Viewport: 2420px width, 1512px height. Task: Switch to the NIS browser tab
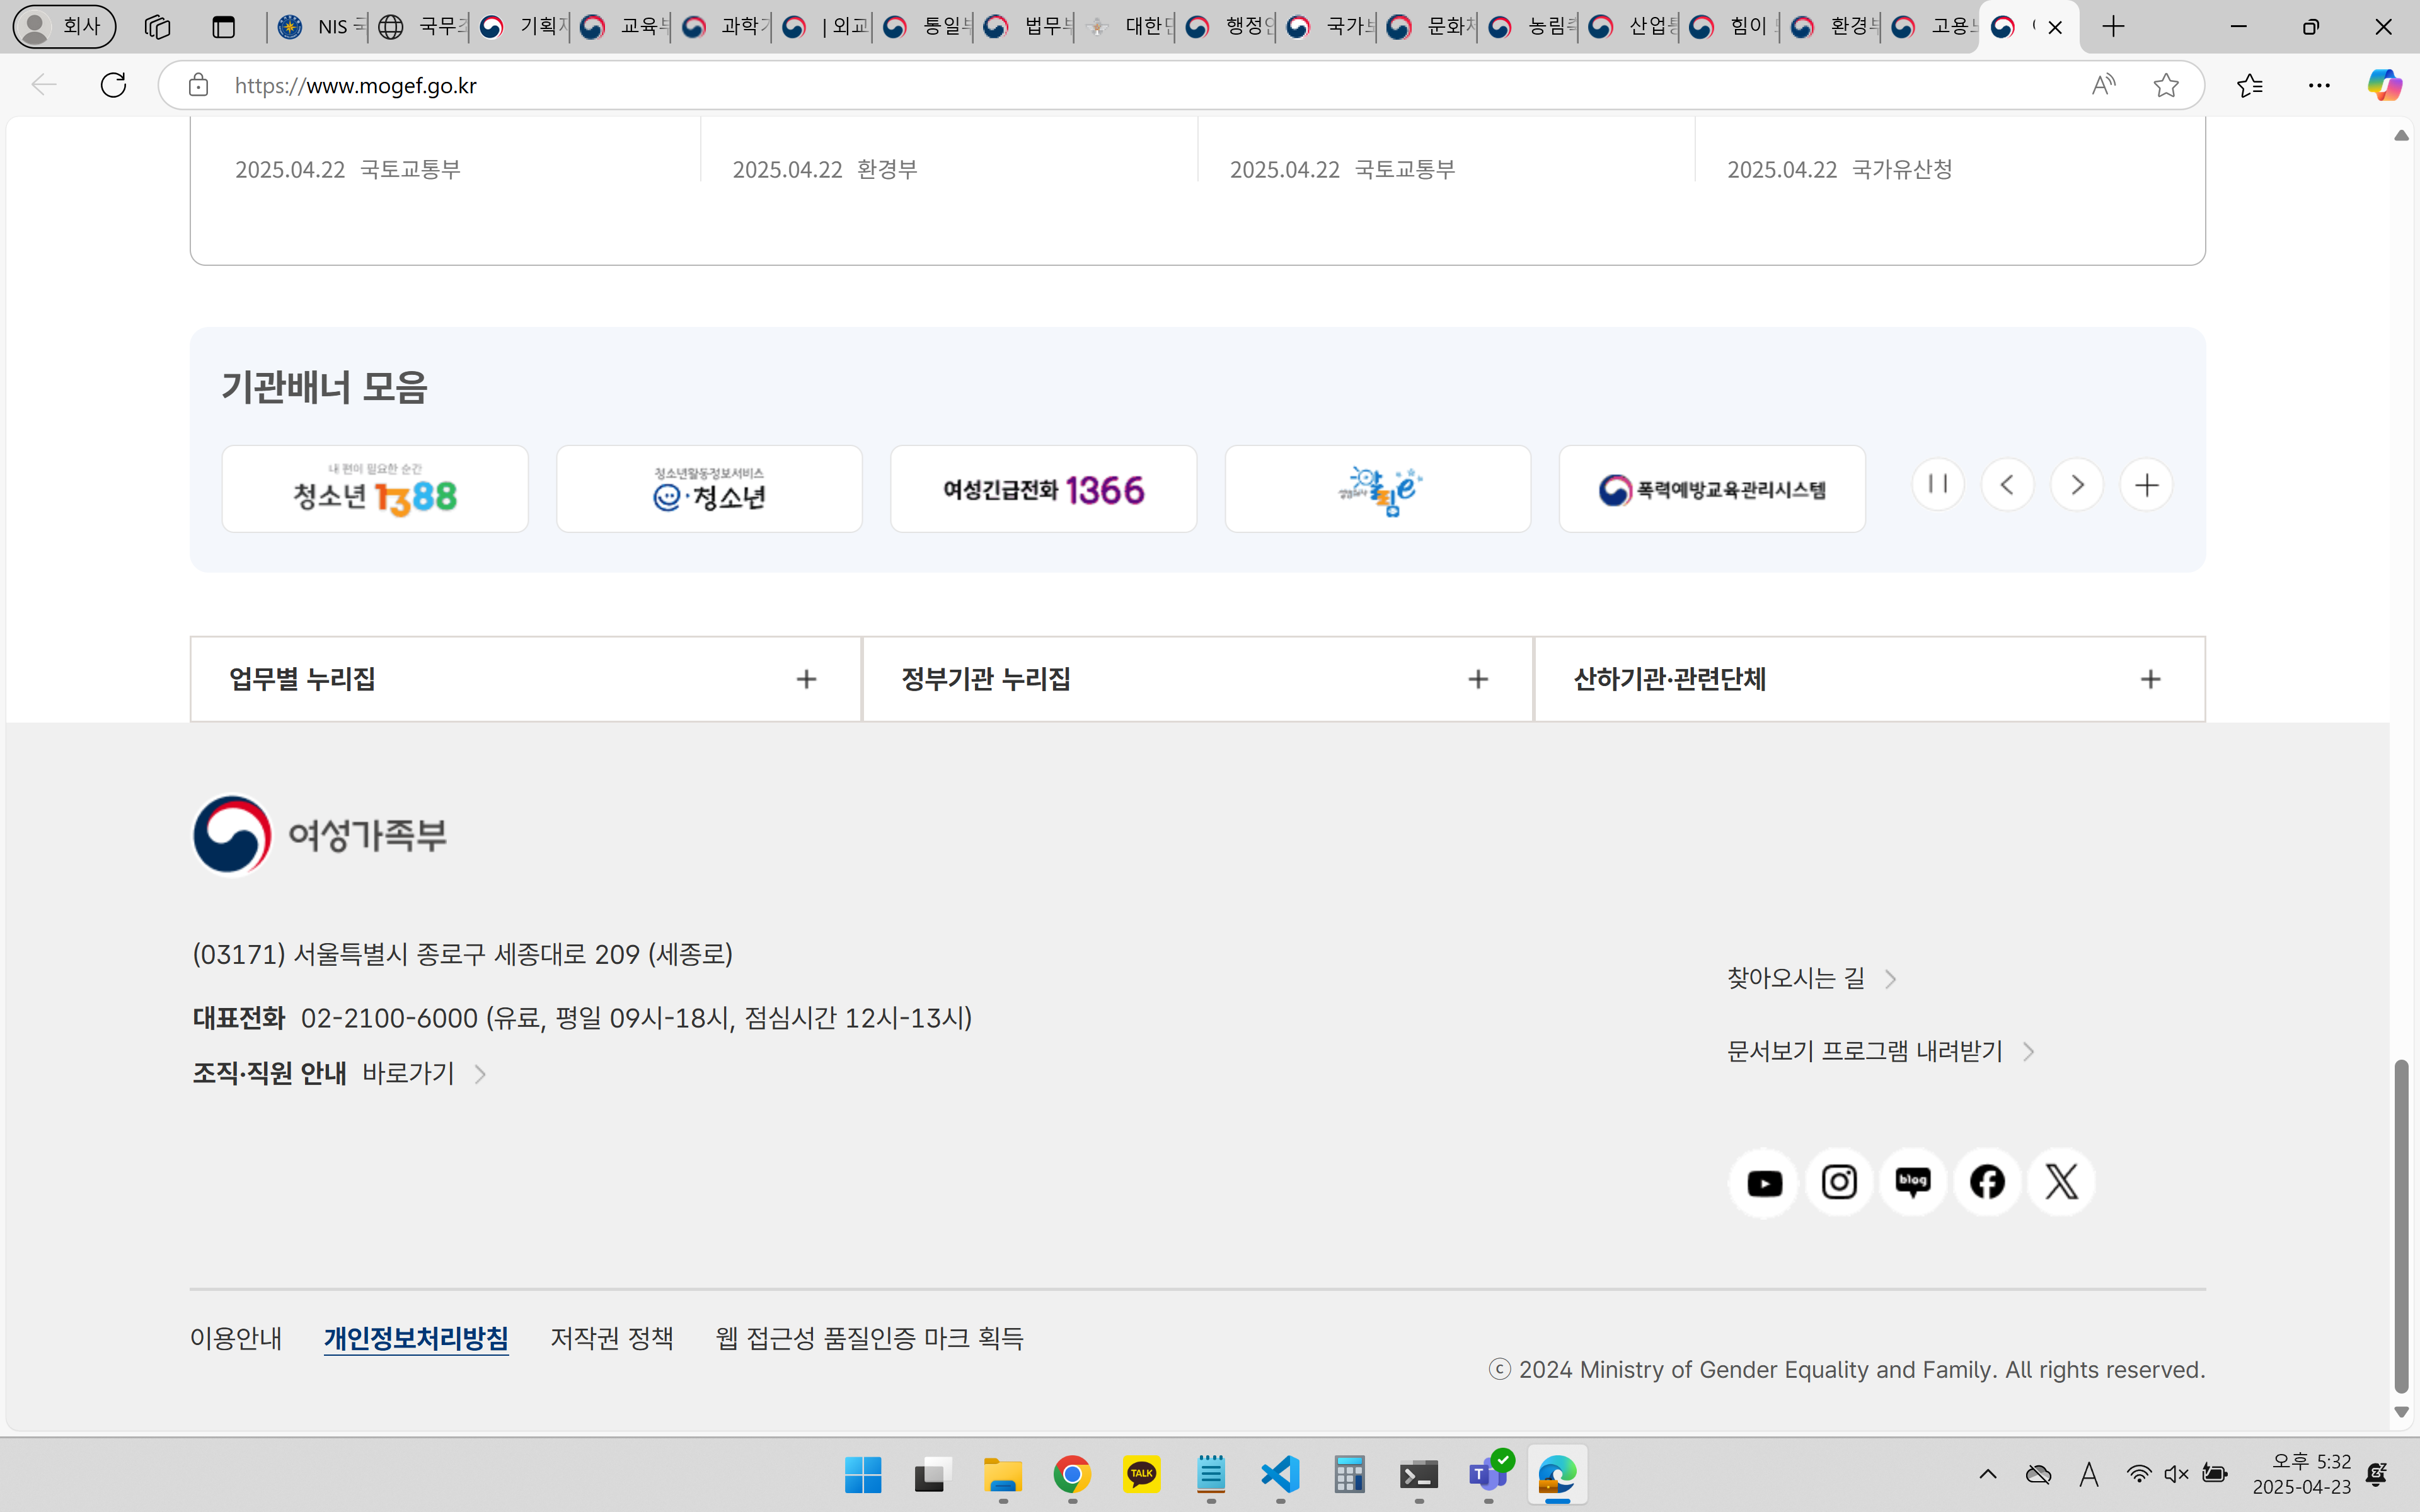319,27
